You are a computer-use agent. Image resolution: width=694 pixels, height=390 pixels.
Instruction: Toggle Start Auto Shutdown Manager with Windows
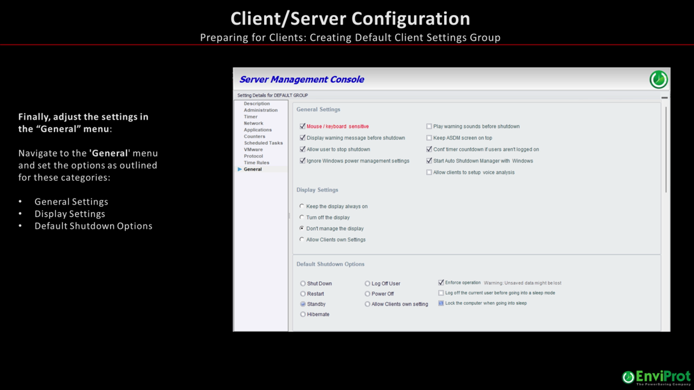[429, 160]
